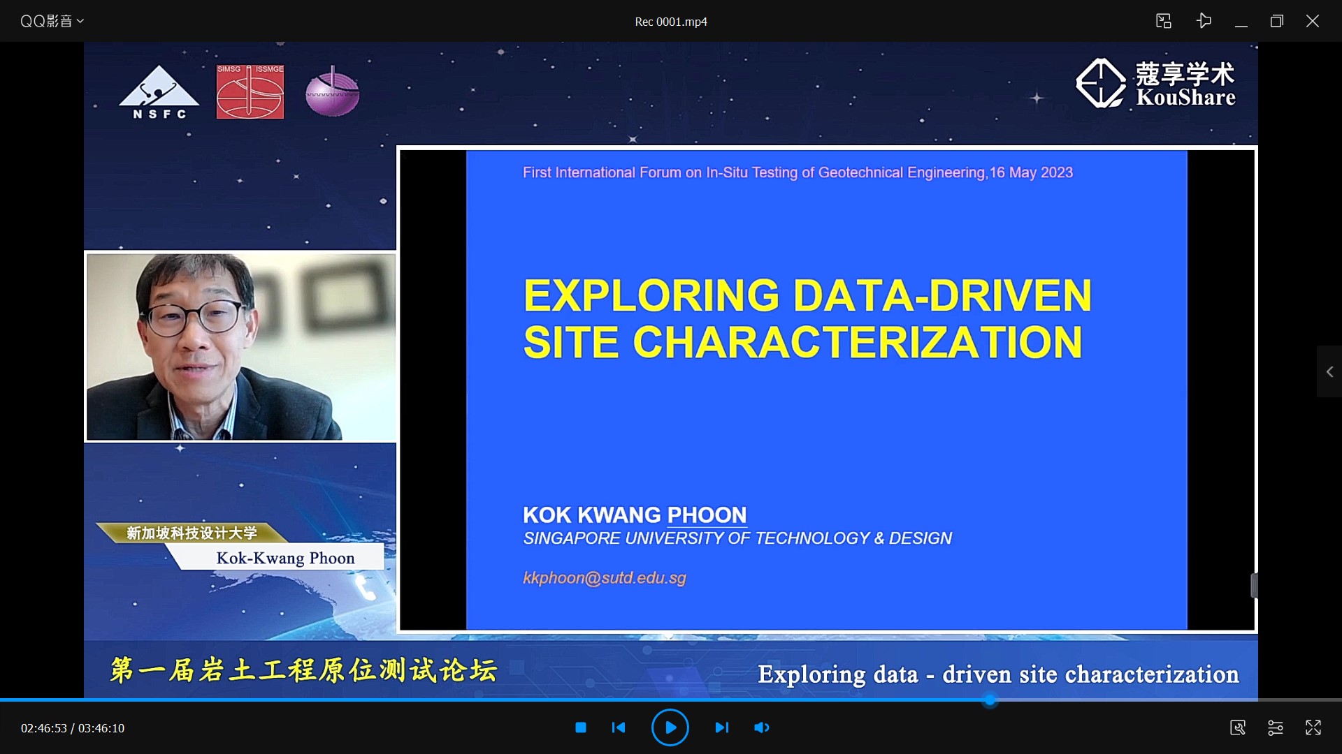This screenshot has width=1342, height=754.
Task: Play the paused video
Action: 670,727
